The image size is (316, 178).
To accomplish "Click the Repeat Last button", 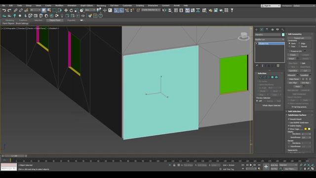I will tap(299, 38).
